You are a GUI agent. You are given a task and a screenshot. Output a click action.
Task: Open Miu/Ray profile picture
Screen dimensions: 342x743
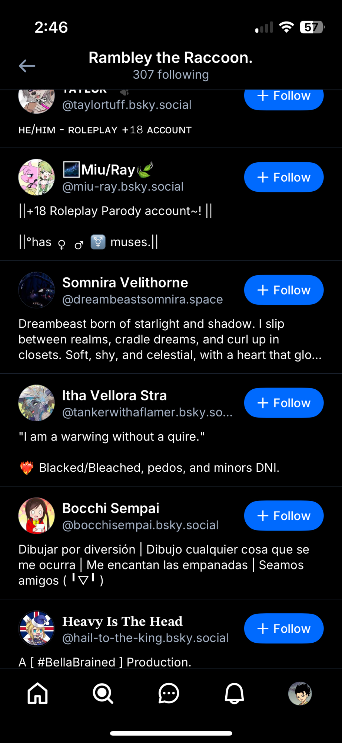point(37,177)
